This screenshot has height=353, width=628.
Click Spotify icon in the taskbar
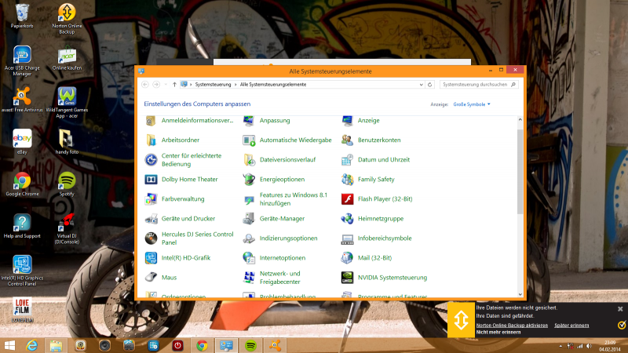pos(250,345)
